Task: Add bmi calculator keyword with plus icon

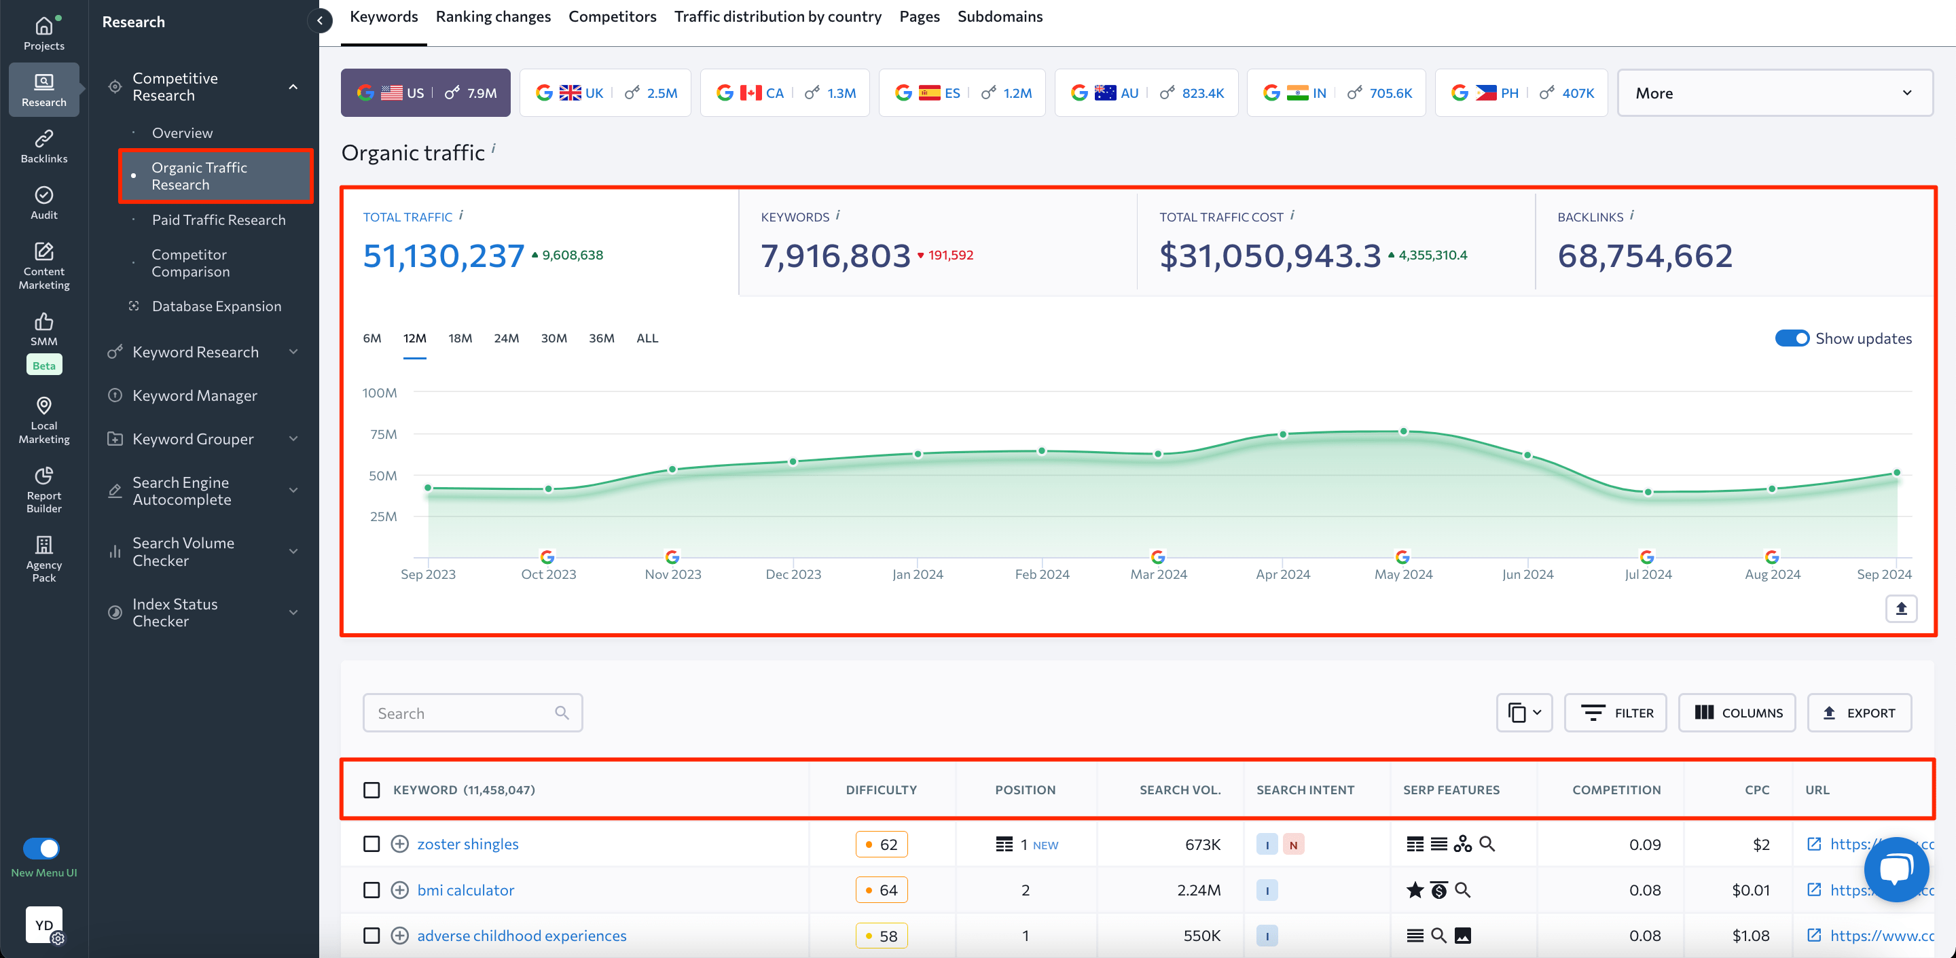Action: tap(399, 889)
